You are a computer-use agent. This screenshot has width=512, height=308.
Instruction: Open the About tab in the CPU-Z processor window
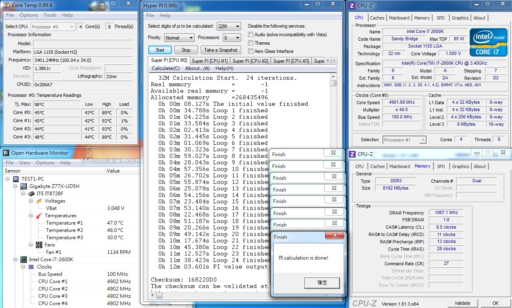coord(479,18)
